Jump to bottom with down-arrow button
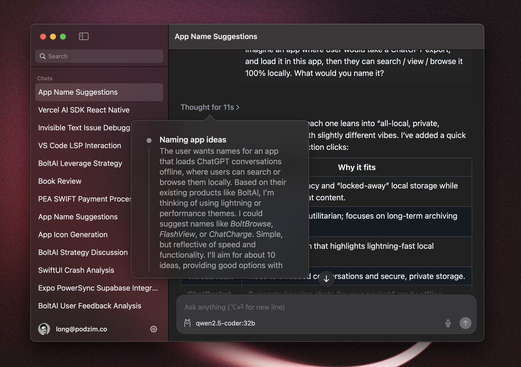This screenshot has height=367, width=521. (326, 279)
